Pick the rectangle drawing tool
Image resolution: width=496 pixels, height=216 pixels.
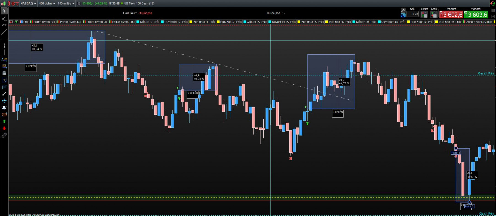pyautogui.click(x=4, y=87)
